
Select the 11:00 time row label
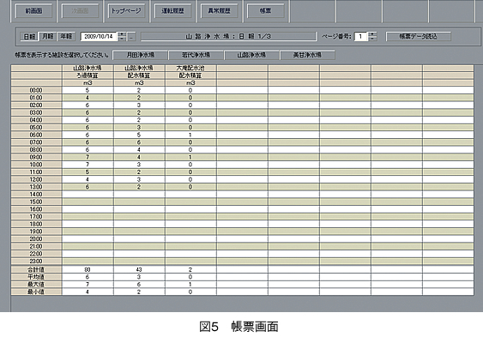36,172
